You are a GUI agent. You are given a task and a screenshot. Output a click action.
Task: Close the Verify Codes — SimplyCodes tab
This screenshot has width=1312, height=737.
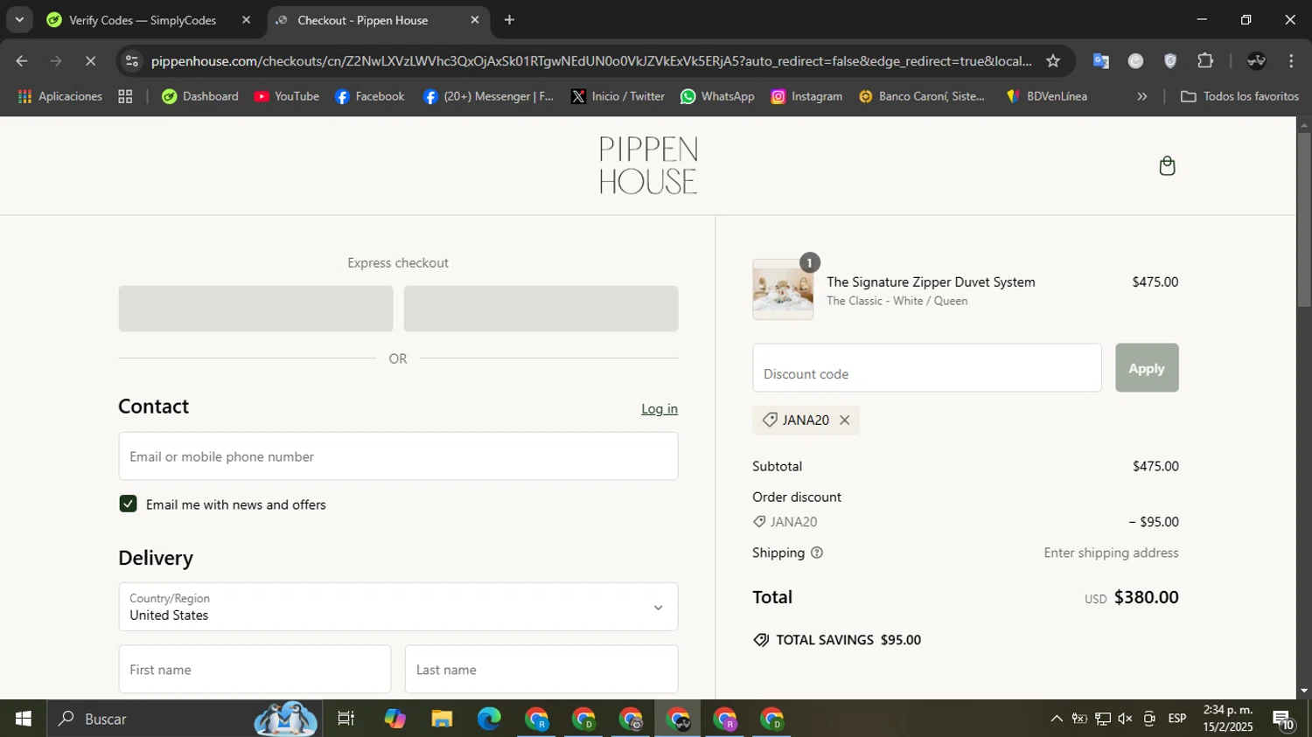click(246, 20)
